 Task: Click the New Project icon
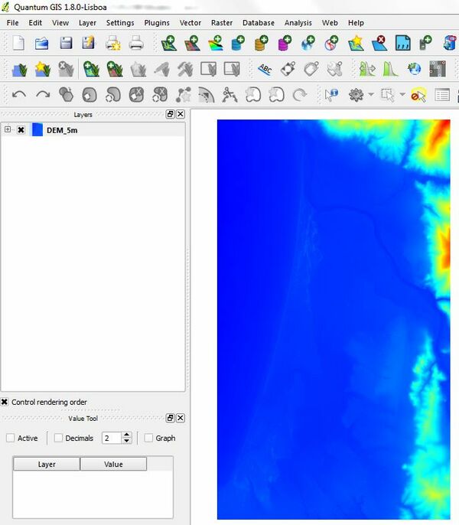click(18, 44)
